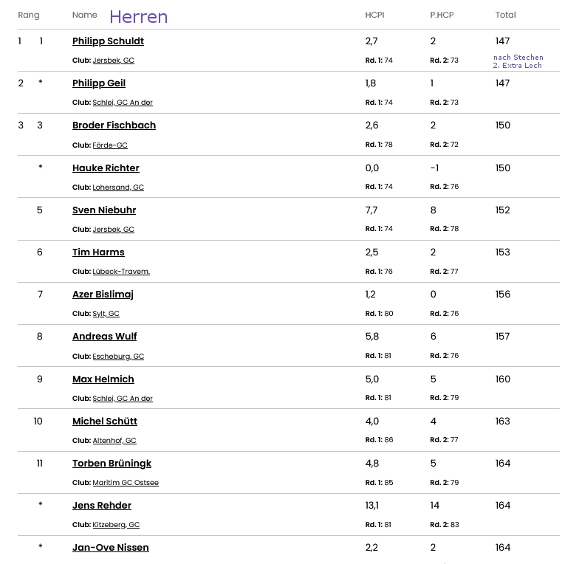Click Azer Bislimaj's name
This screenshot has width=579, height=564.
[103, 294]
